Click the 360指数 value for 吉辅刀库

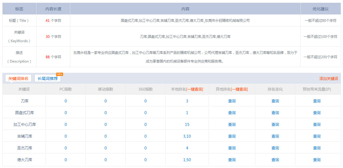(x=146, y=136)
